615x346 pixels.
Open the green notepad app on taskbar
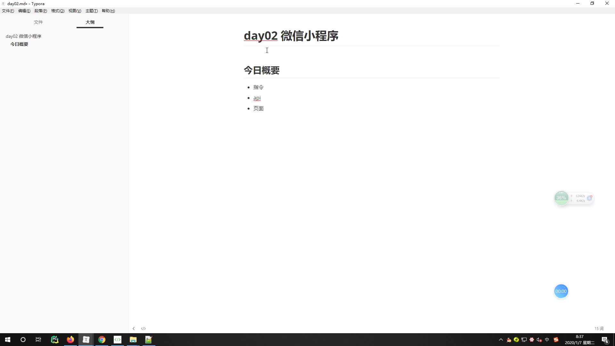tap(149, 340)
